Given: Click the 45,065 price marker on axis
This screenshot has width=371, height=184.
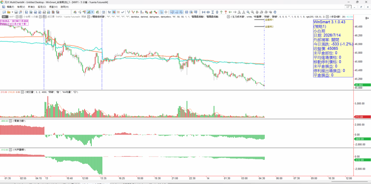Looking at the screenshot, I should [x=362, y=85].
